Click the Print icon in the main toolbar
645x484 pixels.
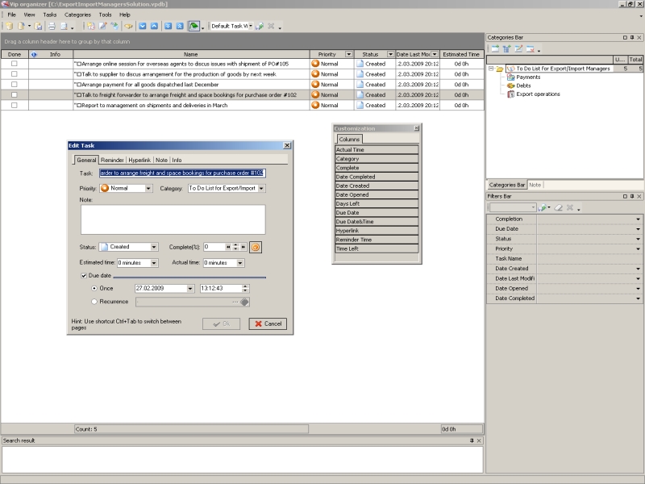click(50, 26)
